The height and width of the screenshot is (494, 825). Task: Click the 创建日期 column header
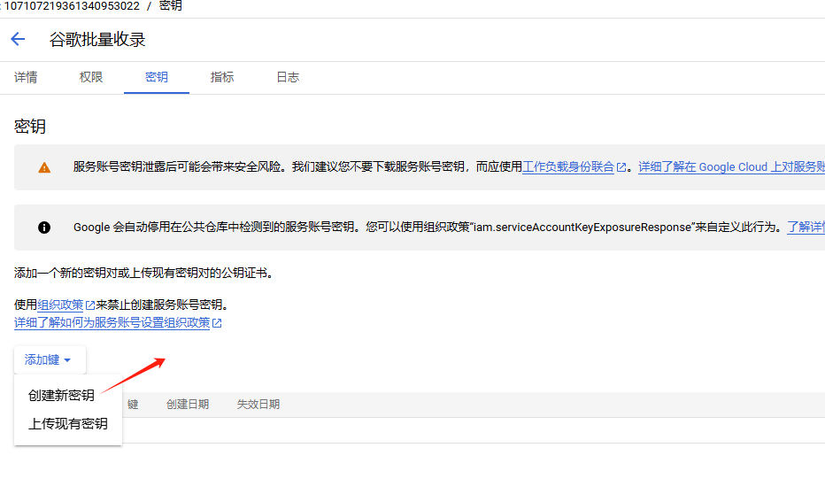[188, 404]
